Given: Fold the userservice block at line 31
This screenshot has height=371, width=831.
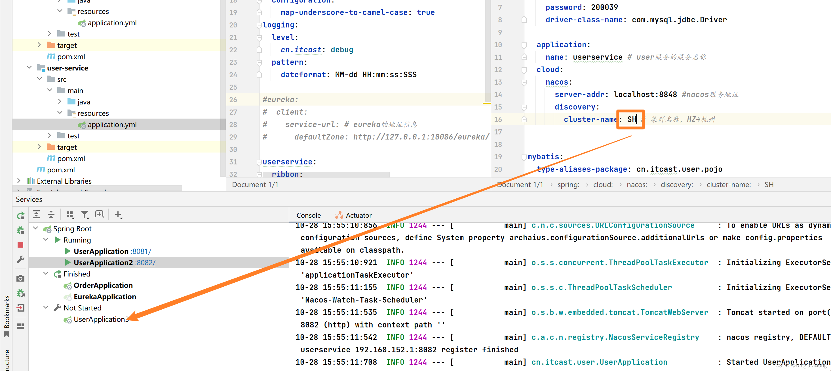Looking at the screenshot, I should pyautogui.click(x=259, y=162).
